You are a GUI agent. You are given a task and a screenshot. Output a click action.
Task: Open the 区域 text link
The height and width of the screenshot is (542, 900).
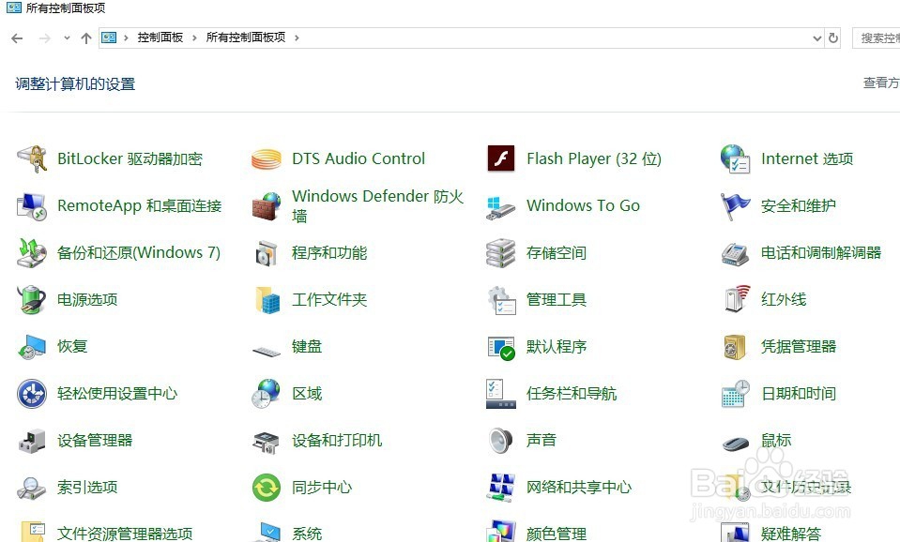coord(307,394)
